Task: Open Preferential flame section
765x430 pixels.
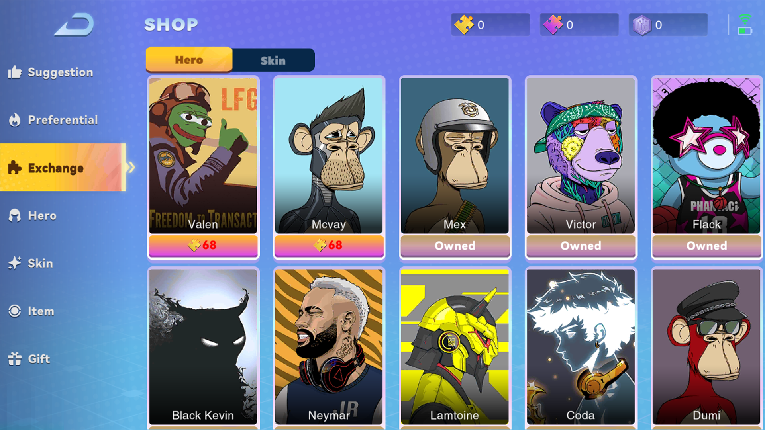Action: coord(53,120)
